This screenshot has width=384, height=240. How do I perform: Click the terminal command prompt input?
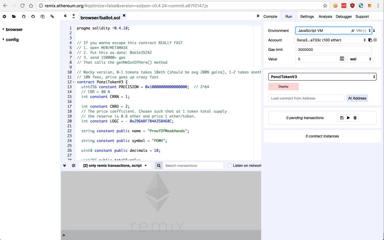pyautogui.click(x=162, y=235)
